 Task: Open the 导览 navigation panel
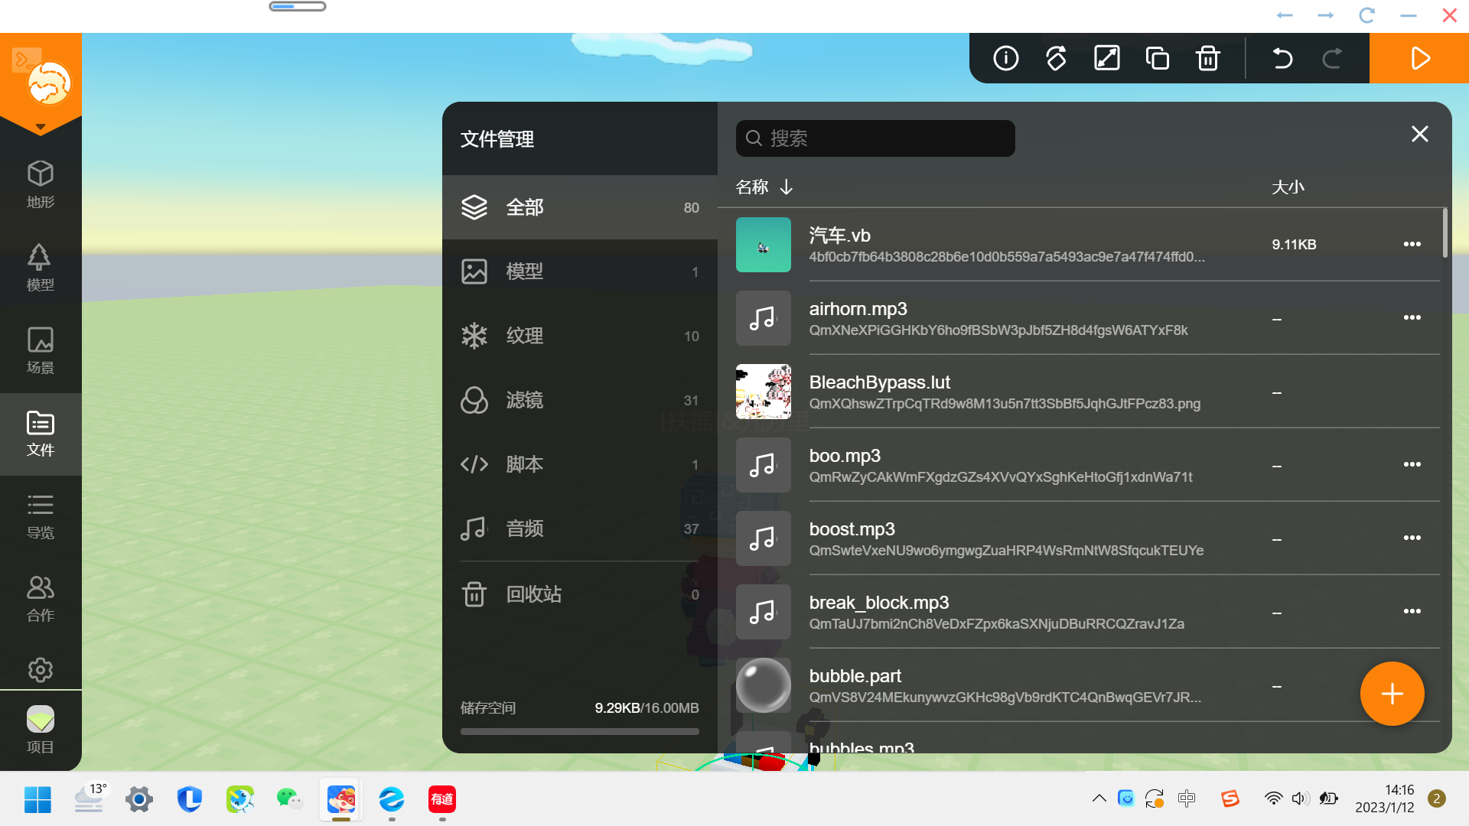point(41,516)
